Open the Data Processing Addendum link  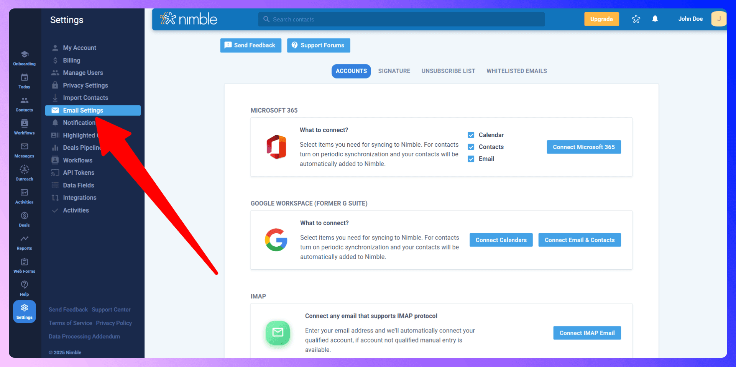pos(84,336)
